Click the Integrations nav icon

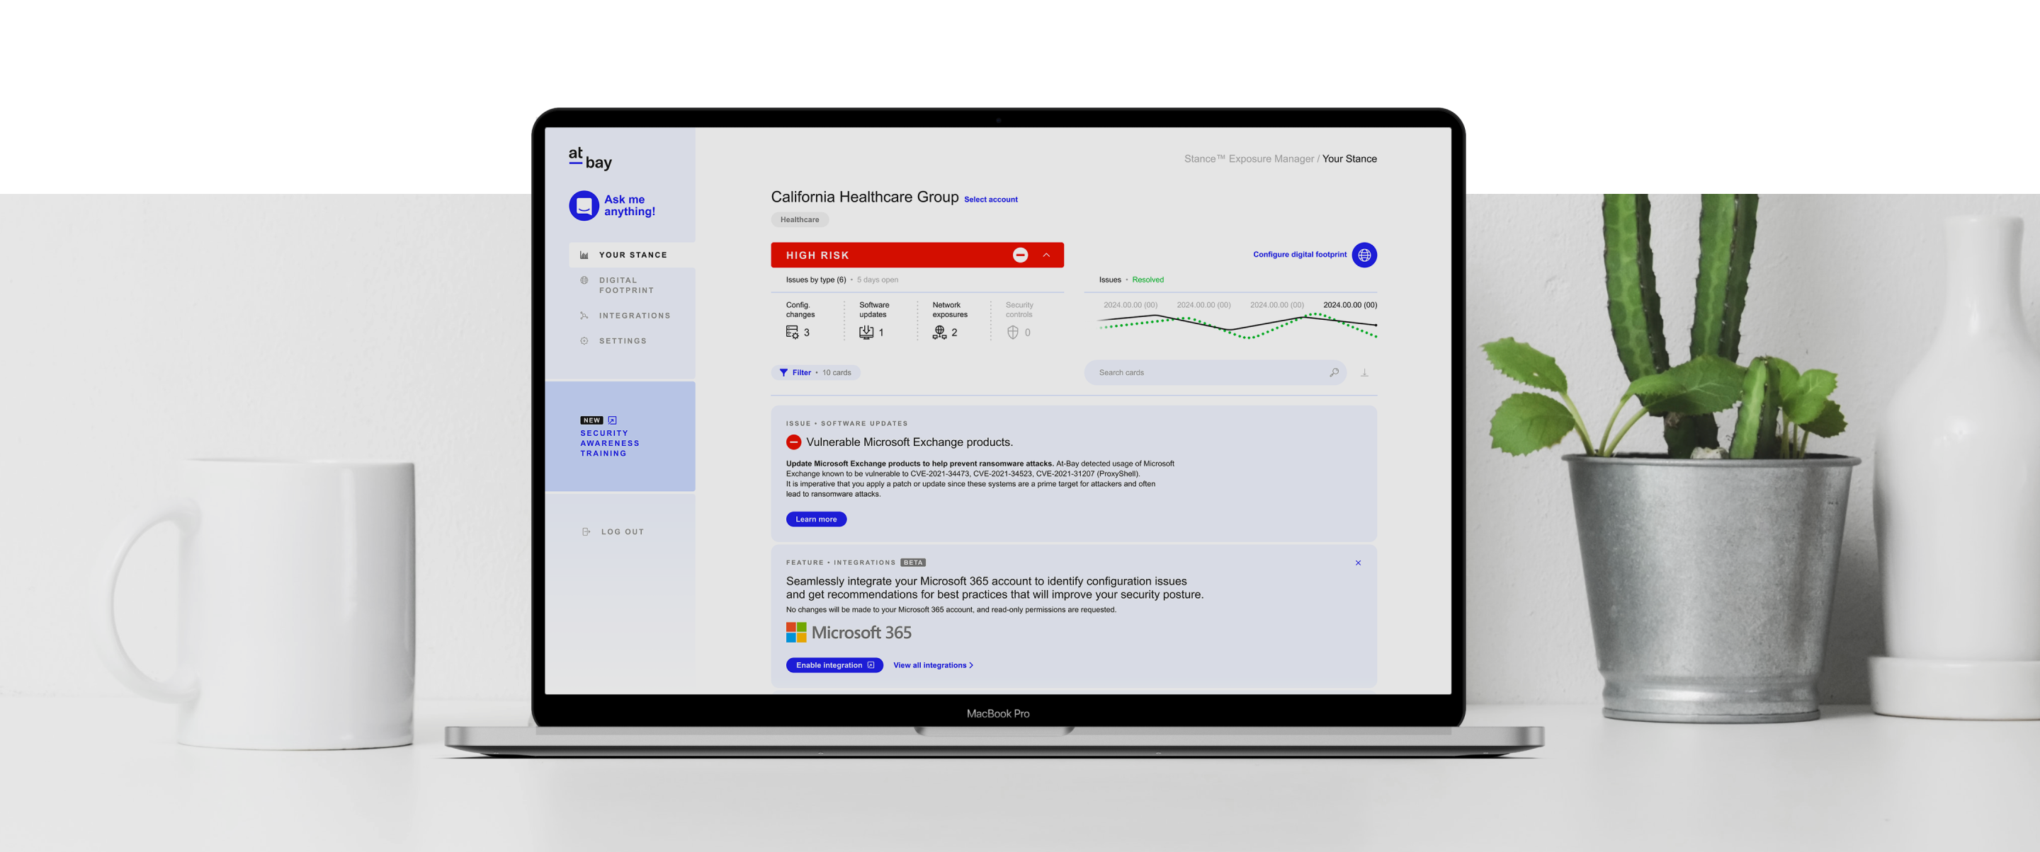[583, 316]
